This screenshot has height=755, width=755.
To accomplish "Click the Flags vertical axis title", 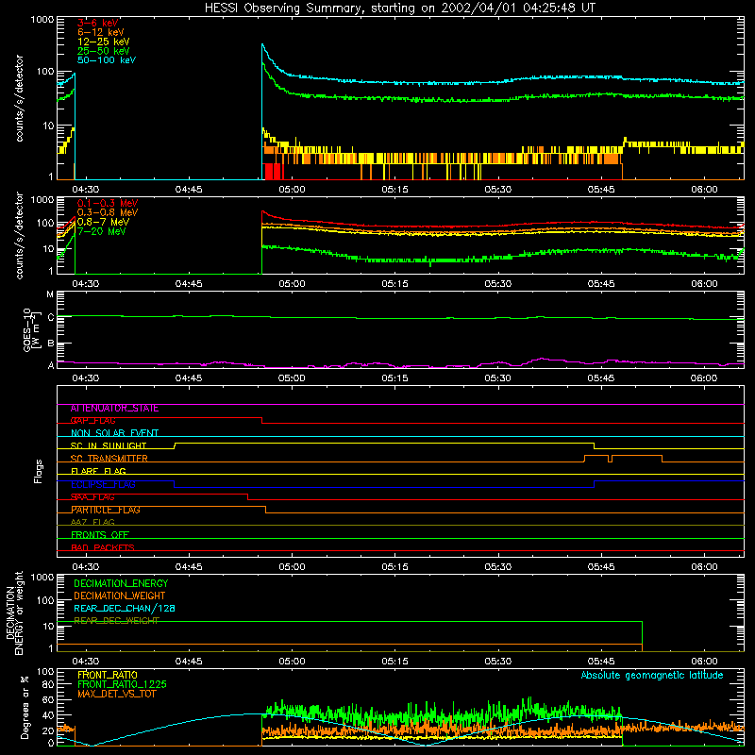I will click(x=39, y=472).
